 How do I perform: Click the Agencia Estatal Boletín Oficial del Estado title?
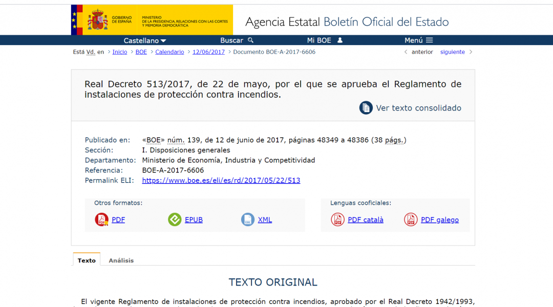pyautogui.click(x=347, y=22)
